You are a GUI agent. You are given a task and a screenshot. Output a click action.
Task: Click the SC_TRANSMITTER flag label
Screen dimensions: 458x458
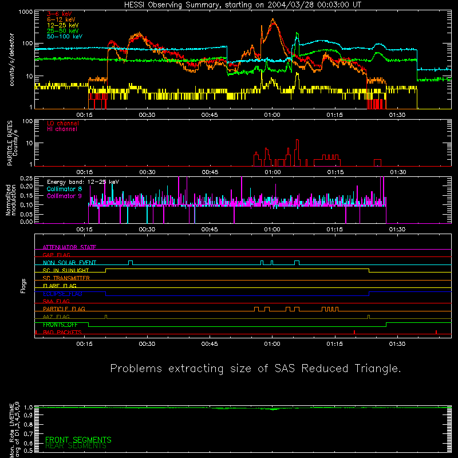[x=66, y=278]
